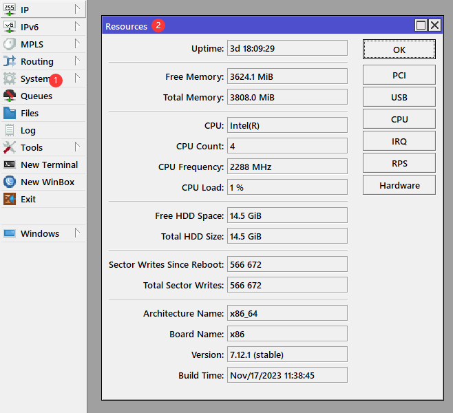Launch New Terminal from sidebar

tap(43, 165)
